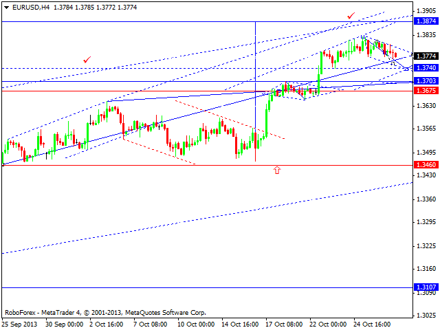The height and width of the screenshot is (330, 440).
Task: Select the red 1.3675 price label
Action: (426, 90)
